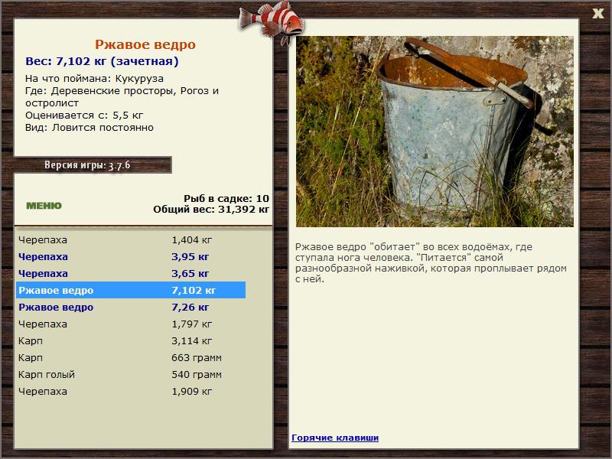Image resolution: width=612 pixels, height=459 pixels.
Task: Click the Общий вес: 31,392 кг total
Action: [210, 209]
